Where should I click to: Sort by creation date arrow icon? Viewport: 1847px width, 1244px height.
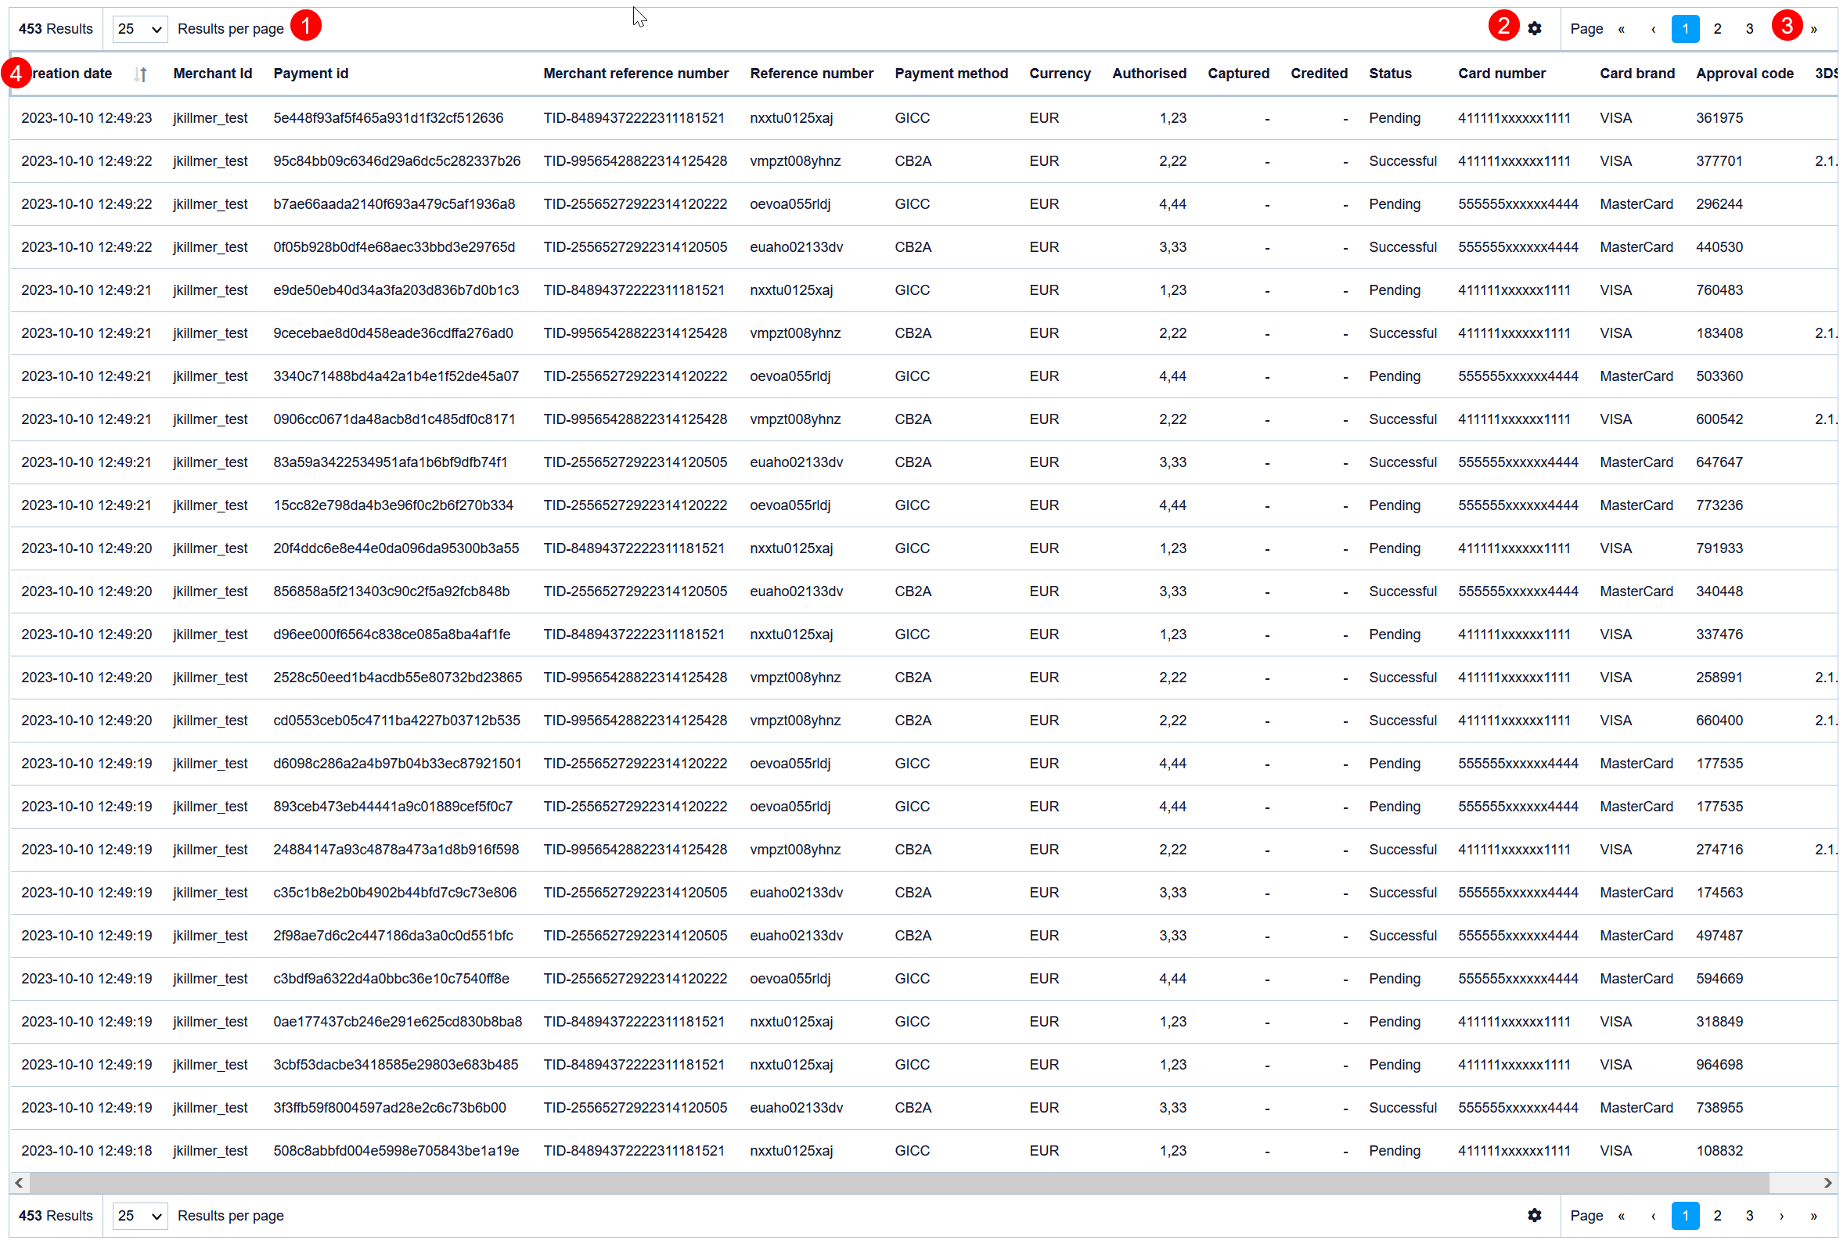(140, 74)
